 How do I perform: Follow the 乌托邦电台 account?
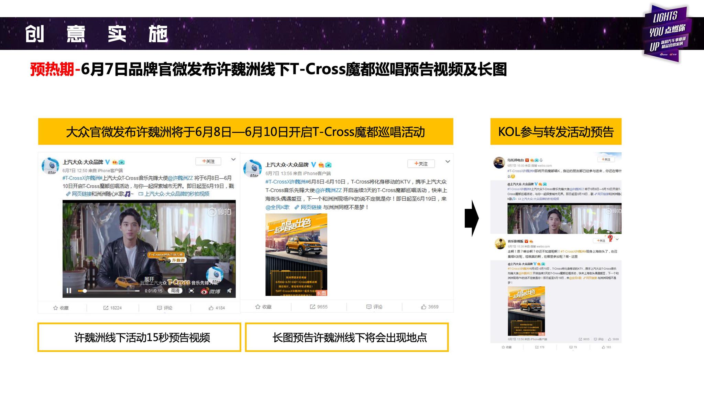[x=606, y=159]
